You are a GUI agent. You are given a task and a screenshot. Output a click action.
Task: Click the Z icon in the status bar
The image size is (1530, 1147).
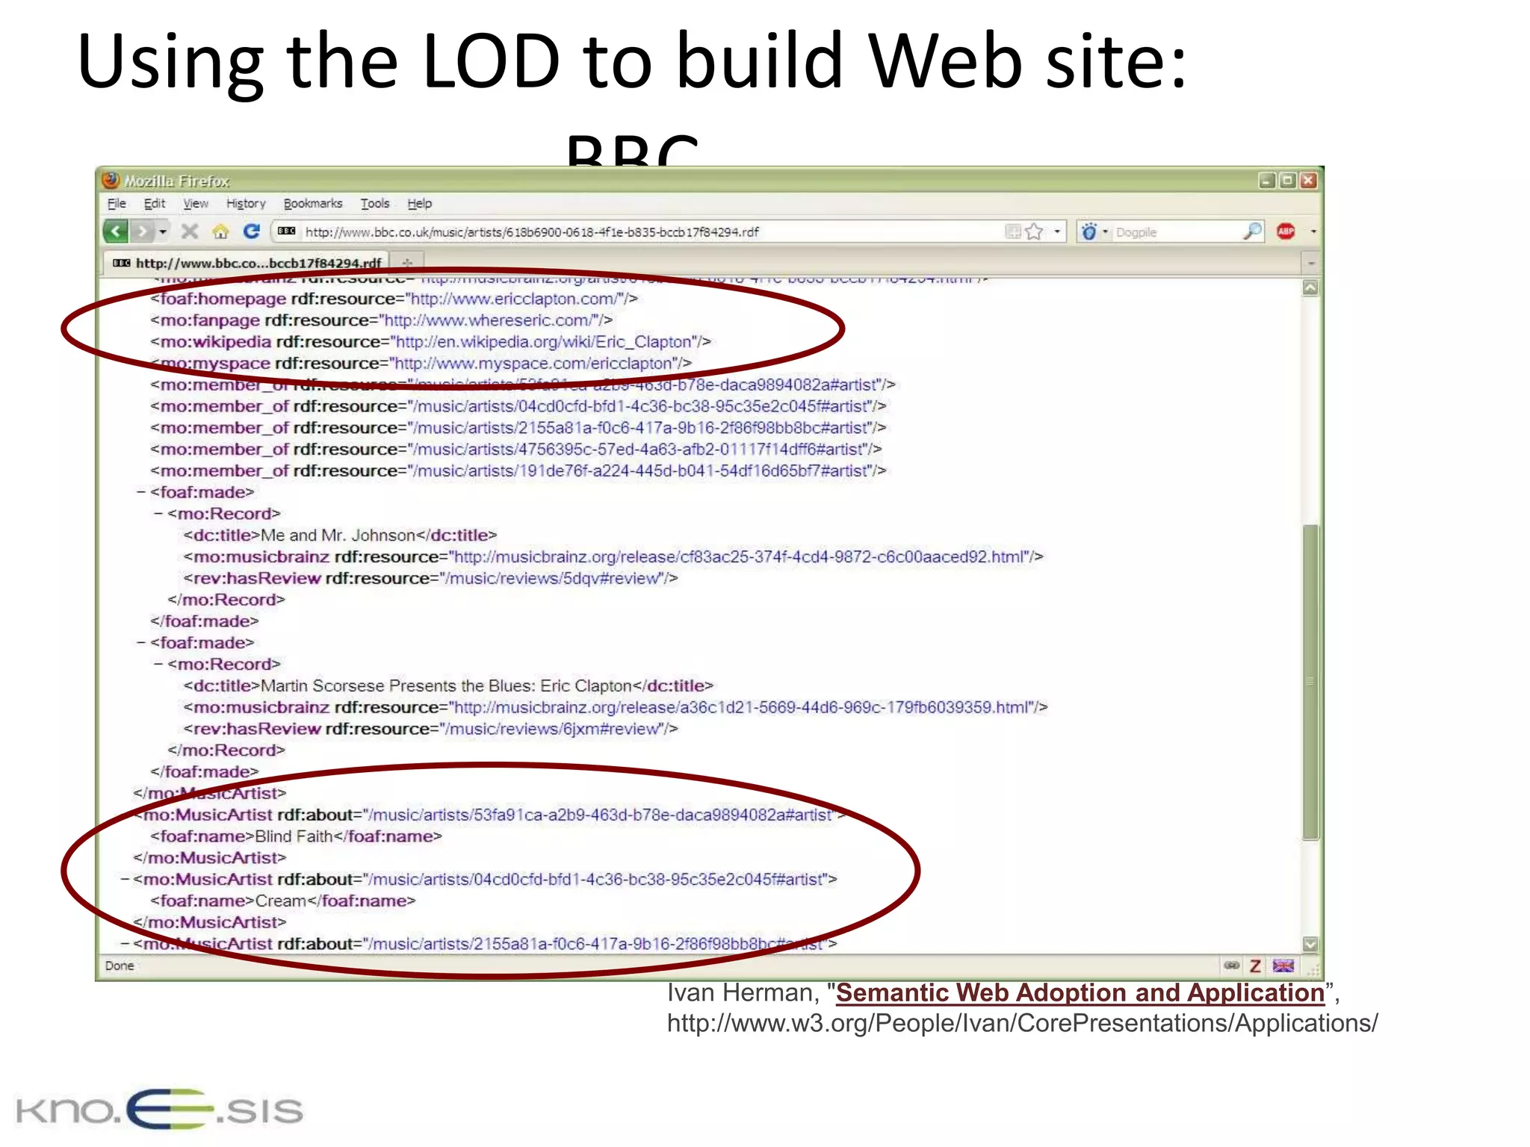[x=1255, y=966]
